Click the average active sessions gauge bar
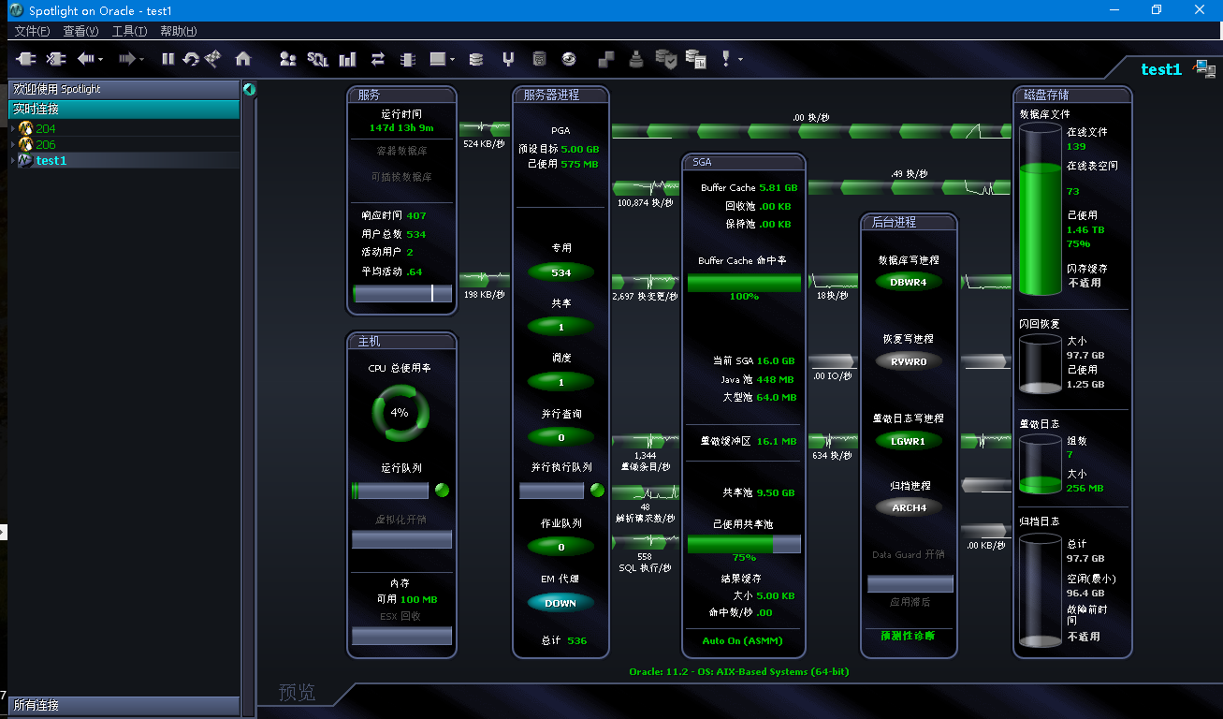1223x719 pixels. coord(402,293)
